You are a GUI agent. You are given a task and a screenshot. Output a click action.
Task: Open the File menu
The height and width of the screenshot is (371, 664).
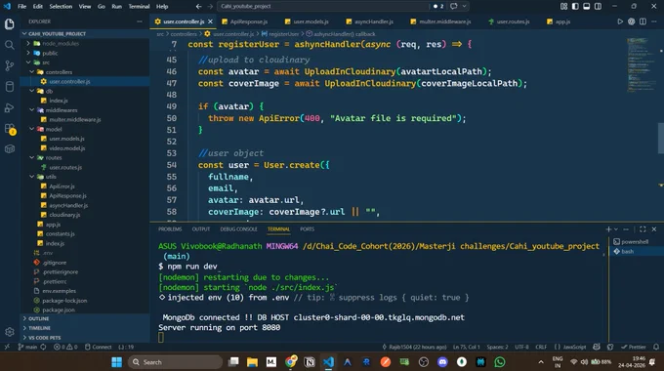click(21, 7)
